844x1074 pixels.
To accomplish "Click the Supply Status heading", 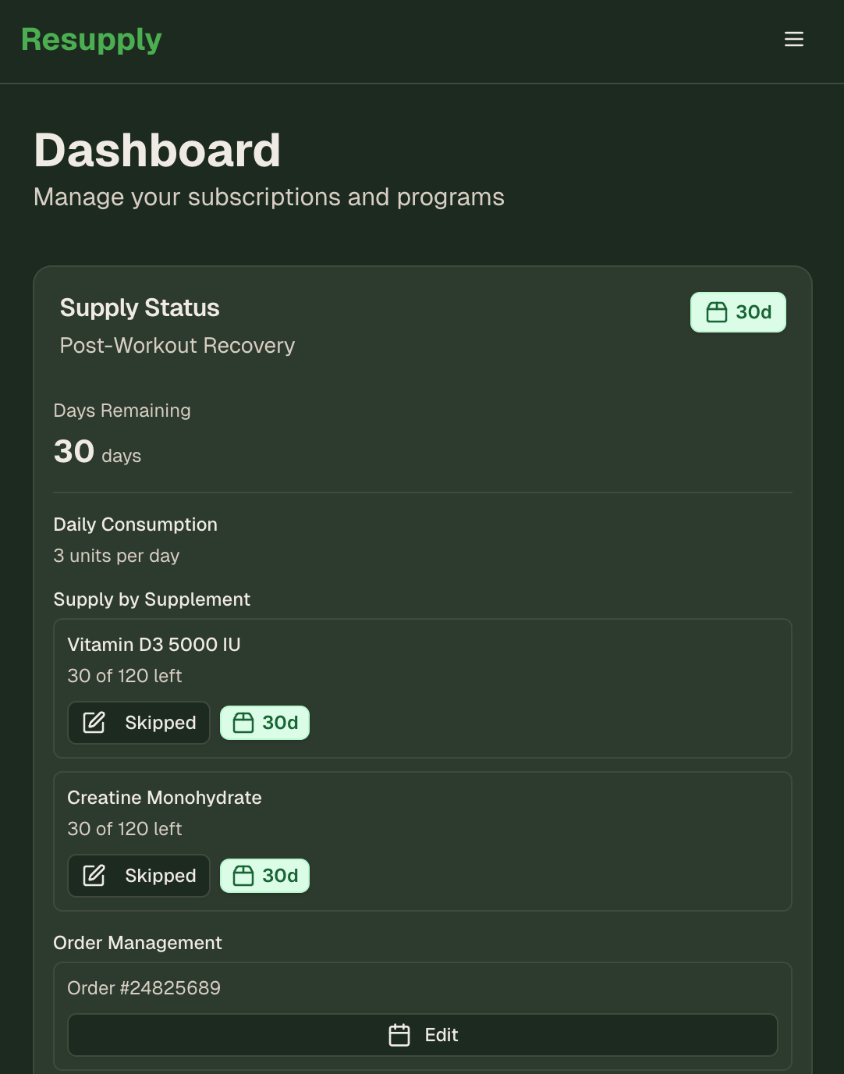I will pos(140,308).
